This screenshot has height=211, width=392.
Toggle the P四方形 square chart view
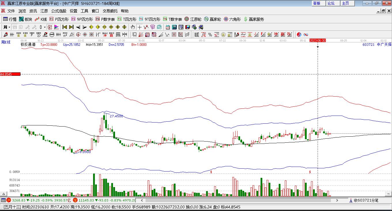[x=59, y=19]
